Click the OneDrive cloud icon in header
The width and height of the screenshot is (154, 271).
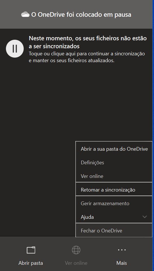click(x=25, y=14)
